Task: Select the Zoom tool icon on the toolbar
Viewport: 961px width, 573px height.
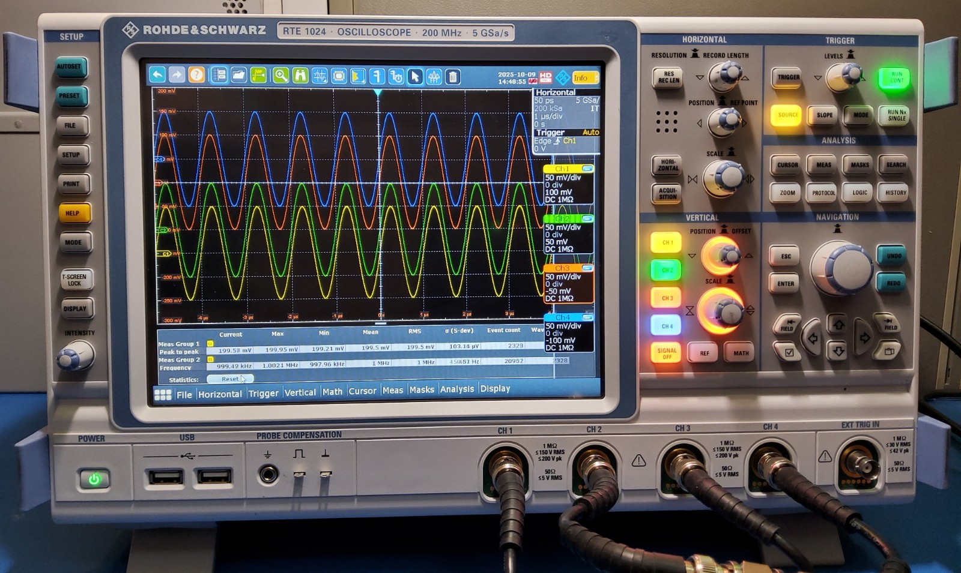Action: pos(280,77)
